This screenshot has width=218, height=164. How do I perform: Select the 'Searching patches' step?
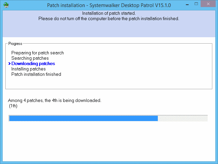coord(30,58)
